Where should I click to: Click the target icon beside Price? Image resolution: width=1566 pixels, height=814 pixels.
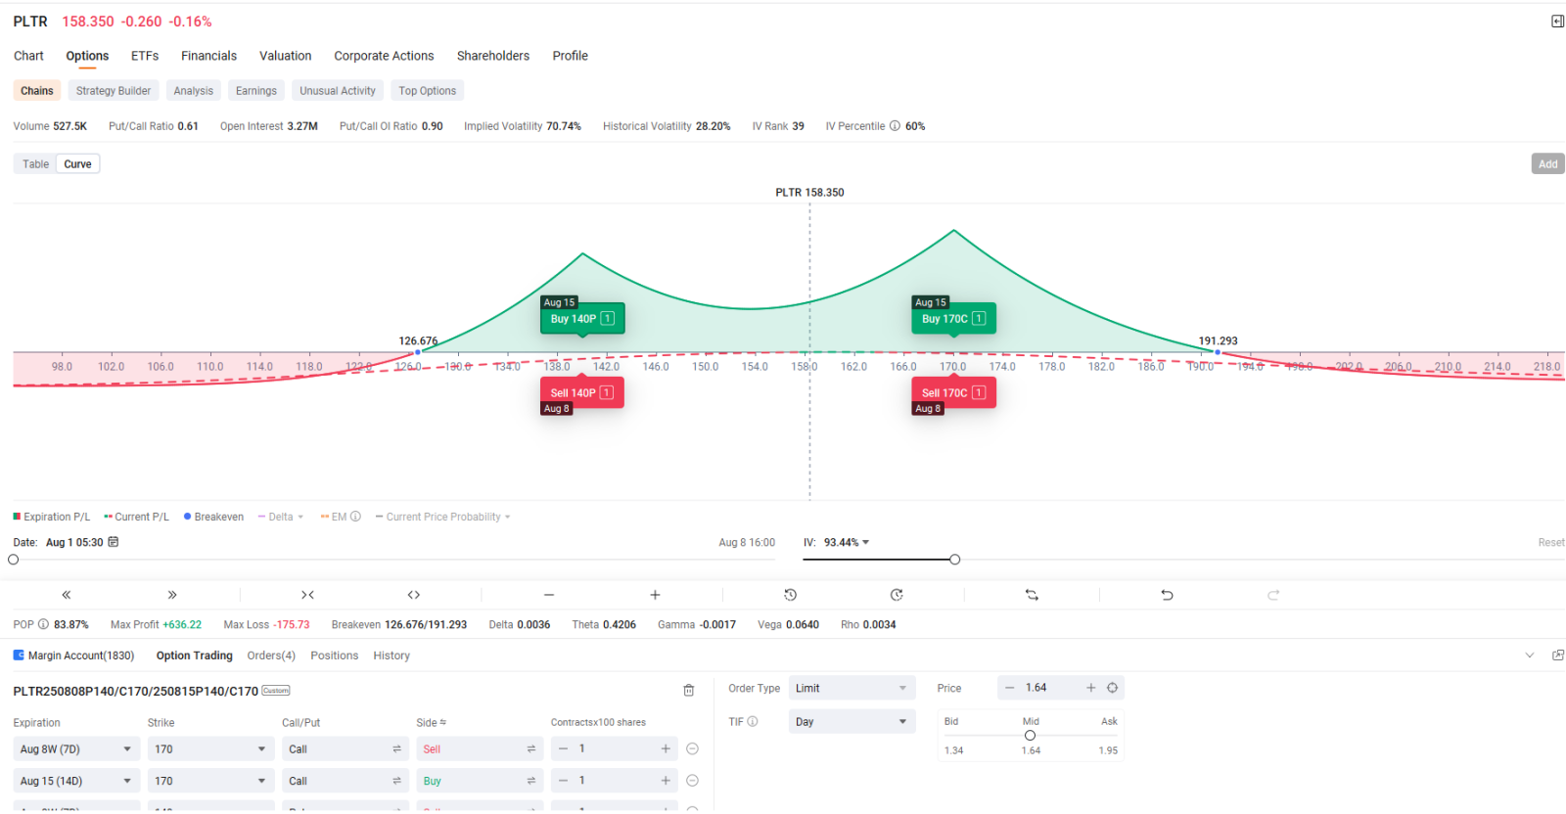click(x=1113, y=688)
